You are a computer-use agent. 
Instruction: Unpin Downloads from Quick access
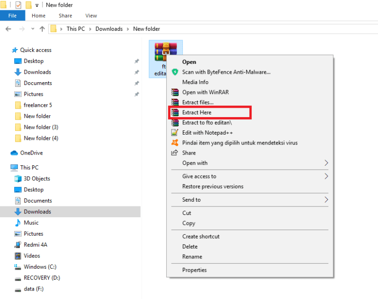point(137,72)
